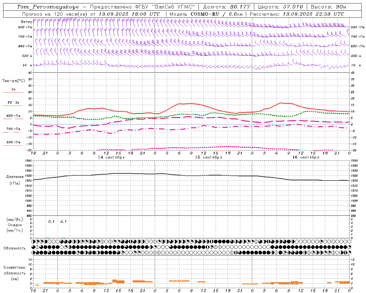The image size is (366, 293).
Task: Click the Облачность cloud cover label
Action: [15, 248]
